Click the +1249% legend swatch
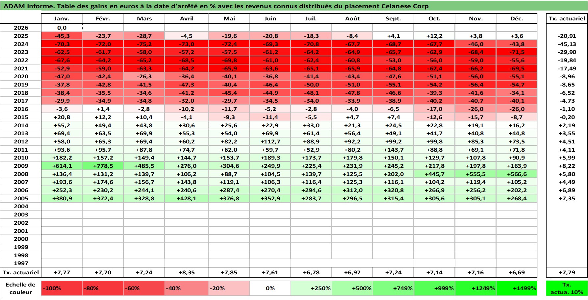This screenshot has height=300, width=588. 476,288
